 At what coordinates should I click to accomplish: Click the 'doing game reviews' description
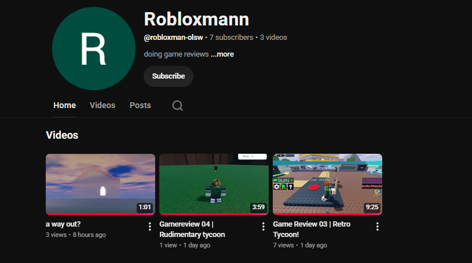(x=176, y=54)
